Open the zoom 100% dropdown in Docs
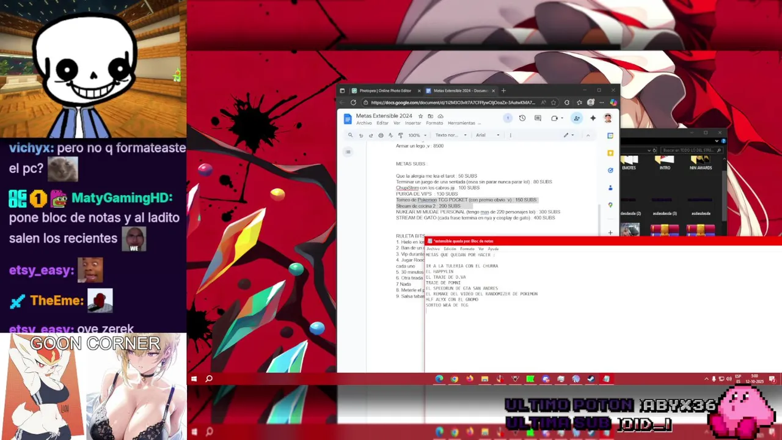 click(x=417, y=135)
